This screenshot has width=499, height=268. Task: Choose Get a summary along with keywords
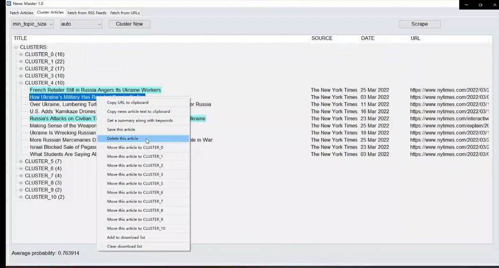(140, 121)
